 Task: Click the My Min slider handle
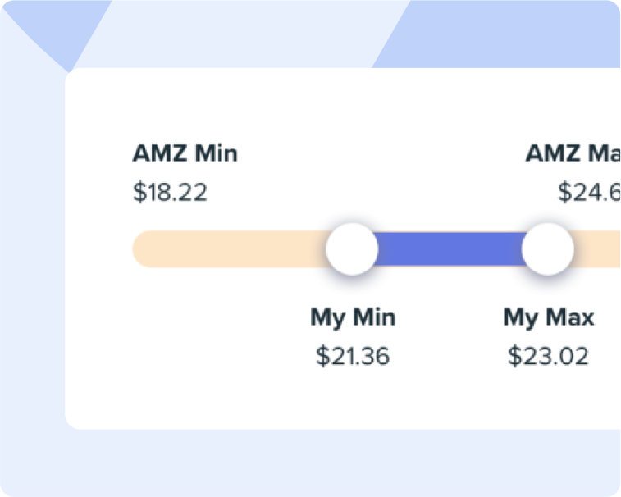coord(352,249)
